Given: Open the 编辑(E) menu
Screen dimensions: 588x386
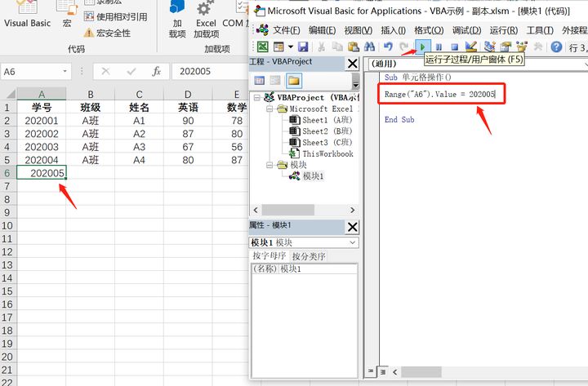Looking at the screenshot, I should point(322,30).
